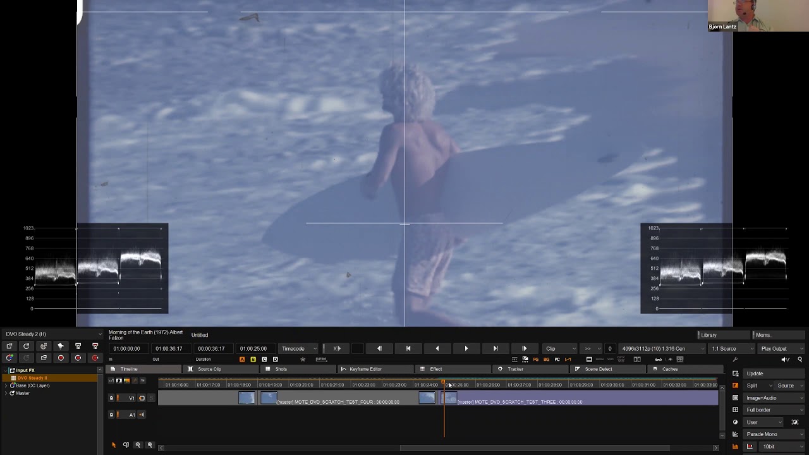Click the first effect-layer icon above the Input FX tree
Screen dimensions: 809x455
[9, 346]
